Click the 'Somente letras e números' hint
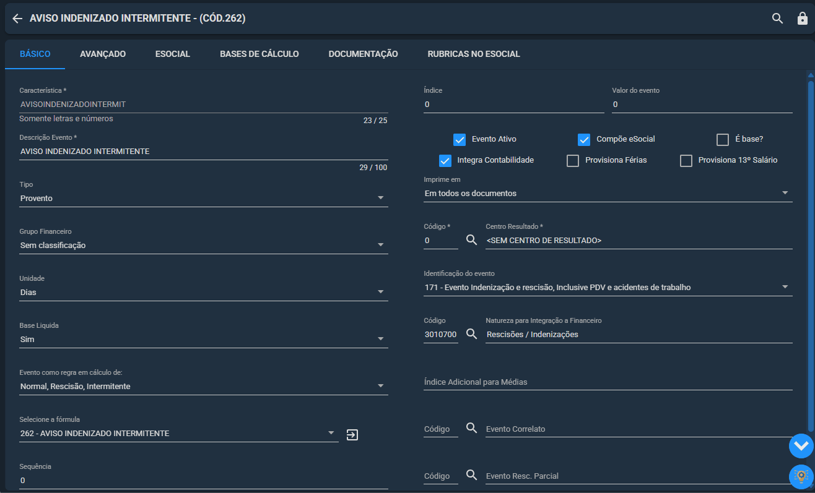The image size is (815, 493). pyautogui.click(x=66, y=118)
